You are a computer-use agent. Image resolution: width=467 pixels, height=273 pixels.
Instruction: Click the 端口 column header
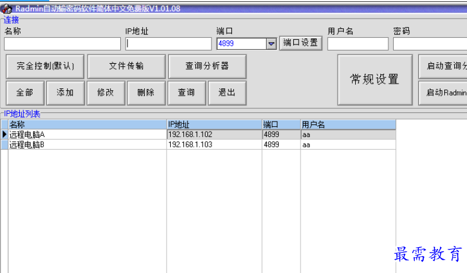point(281,124)
